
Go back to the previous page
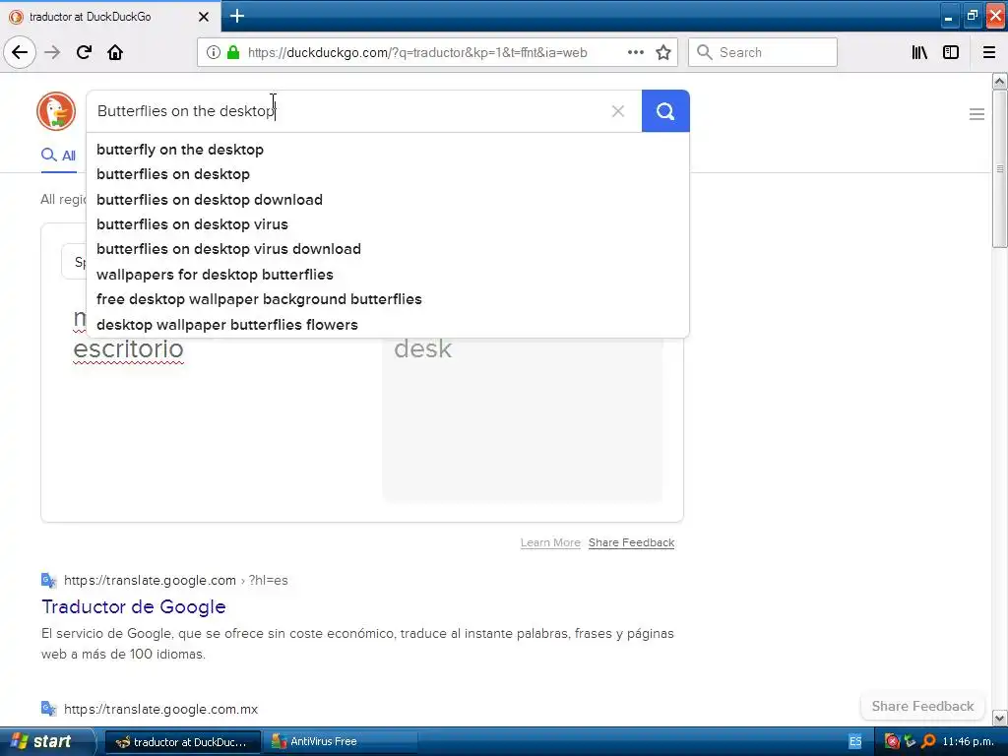click(20, 52)
